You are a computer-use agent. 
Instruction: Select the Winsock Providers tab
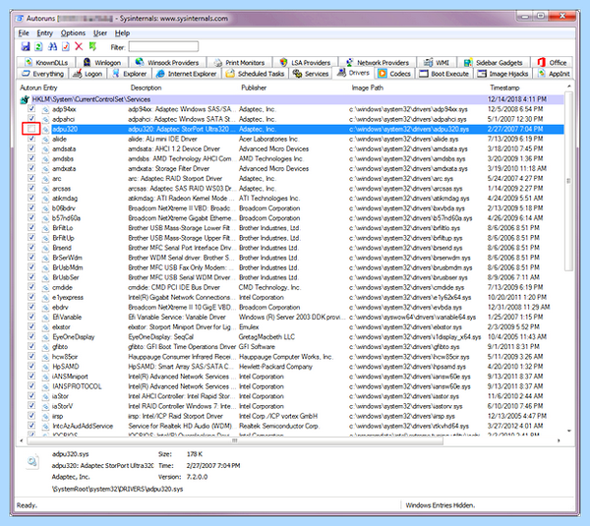pyautogui.click(x=167, y=63)
